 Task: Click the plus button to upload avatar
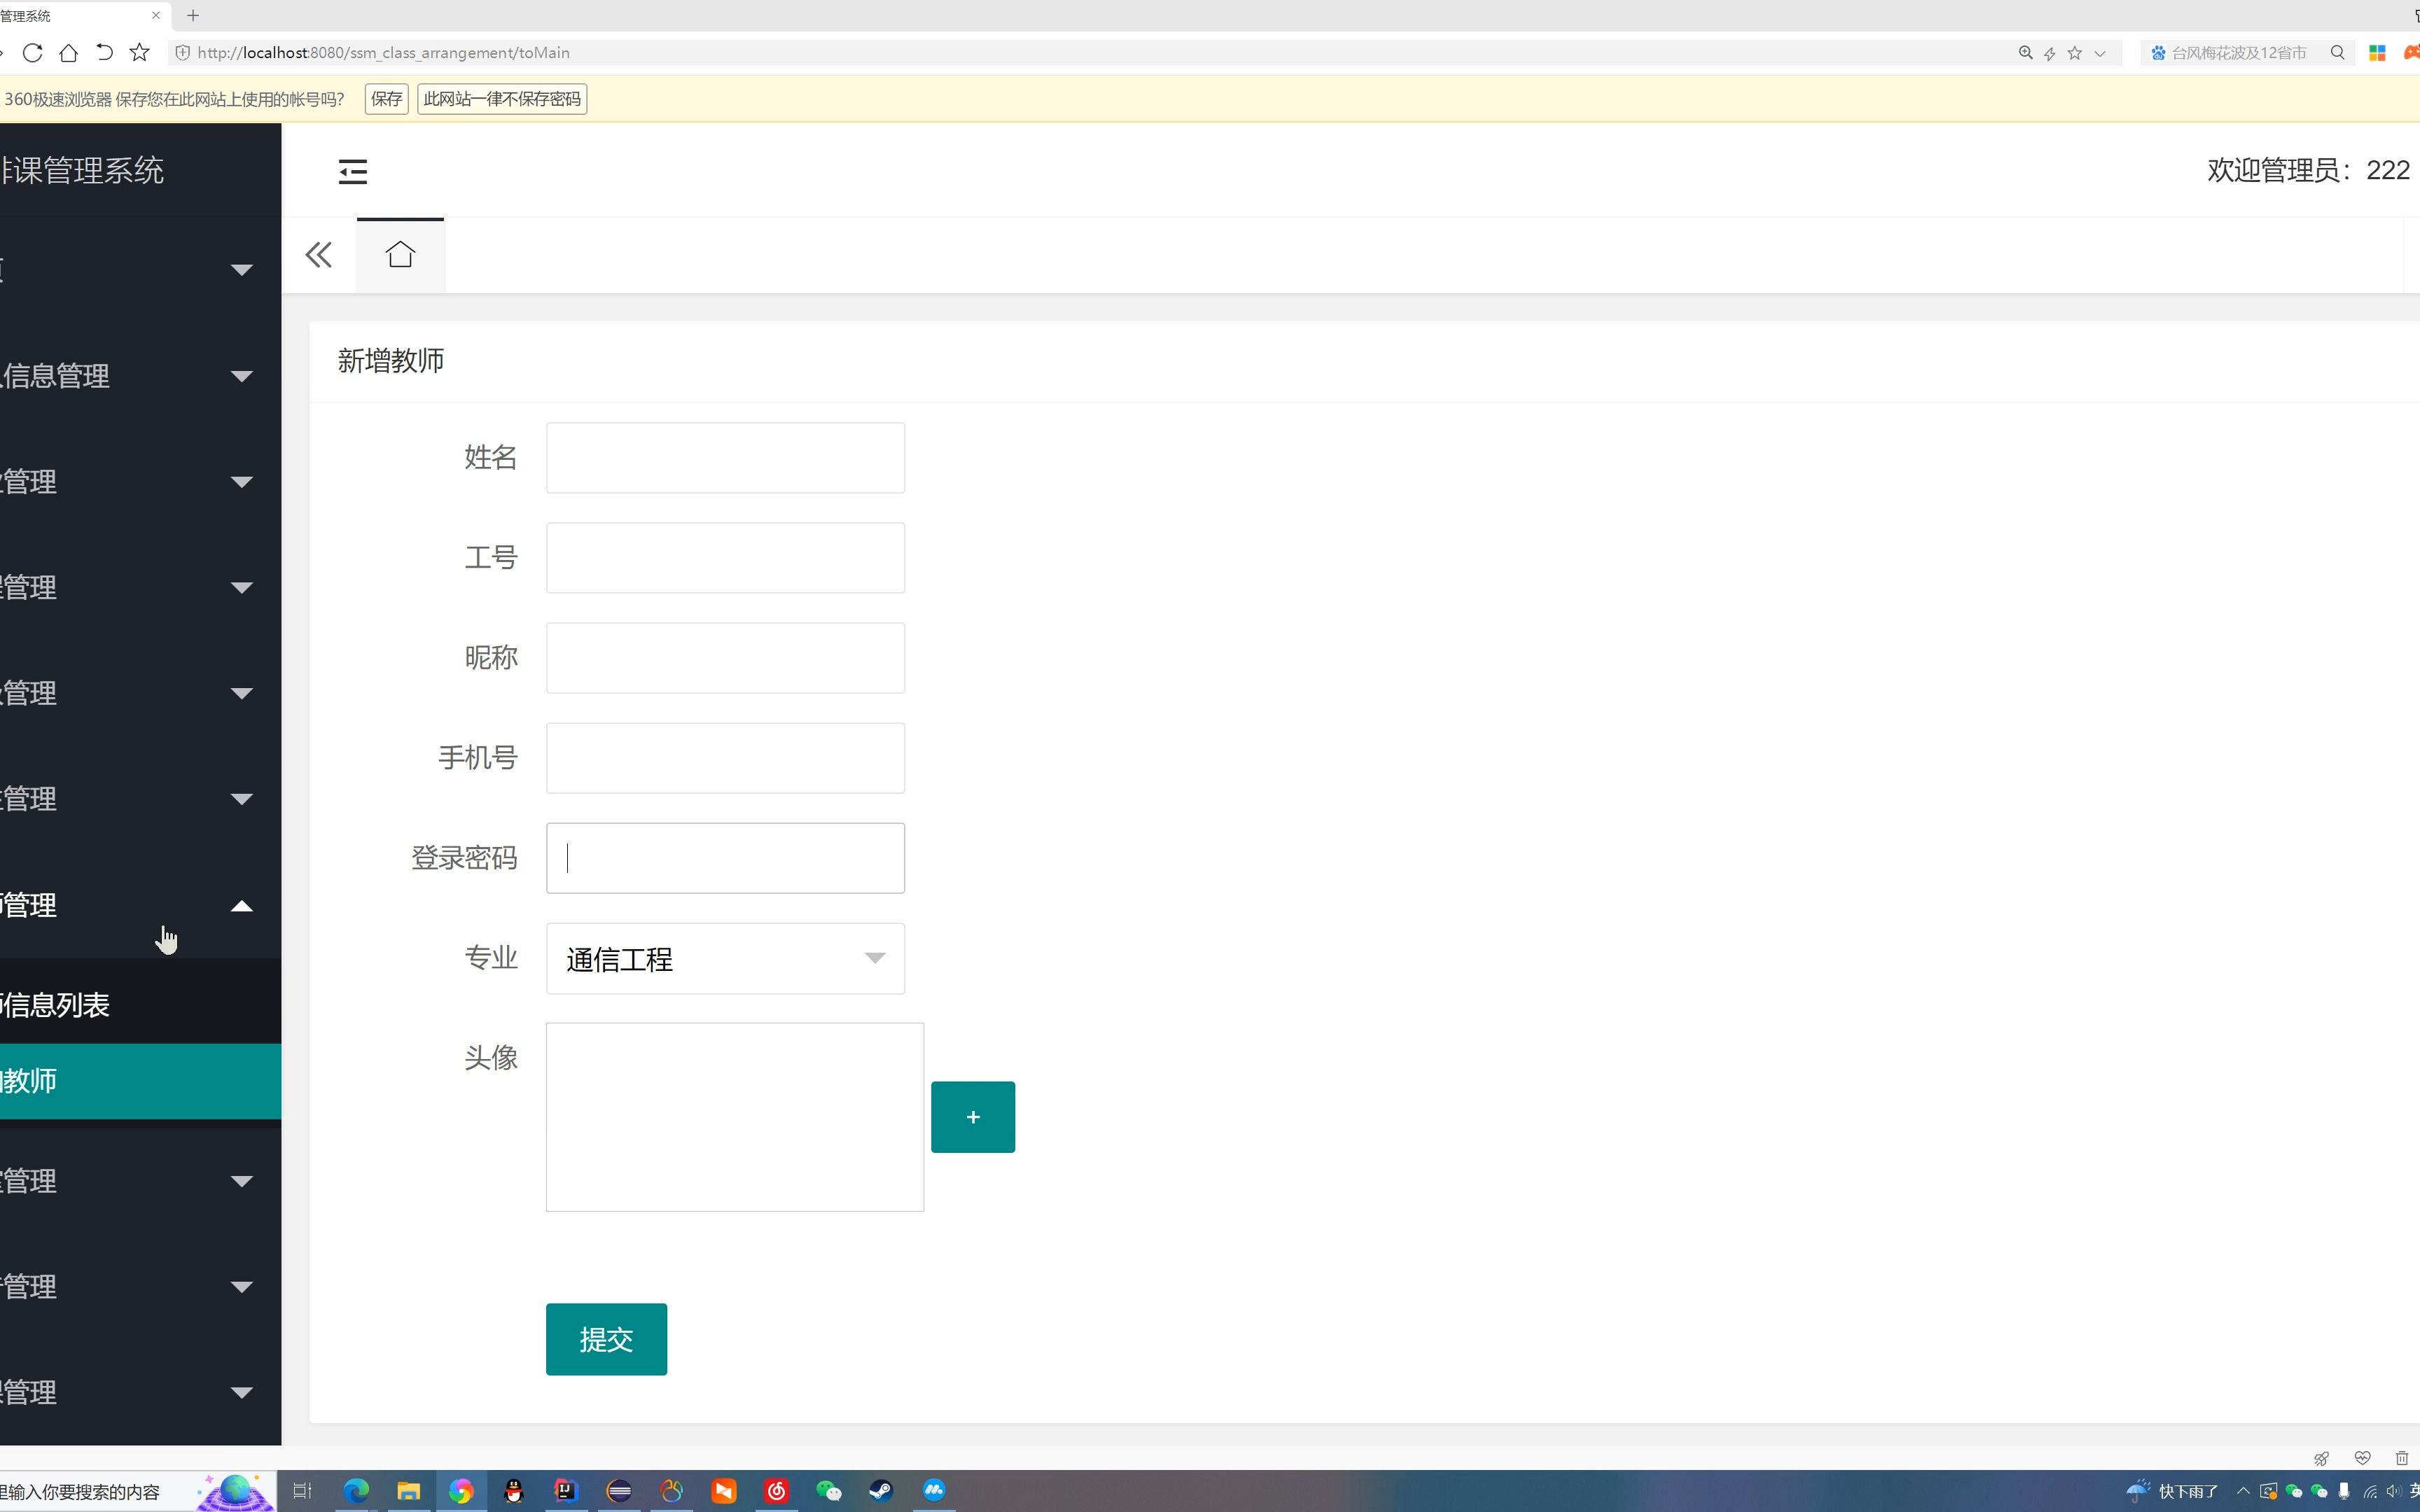tap(972, 1116)
